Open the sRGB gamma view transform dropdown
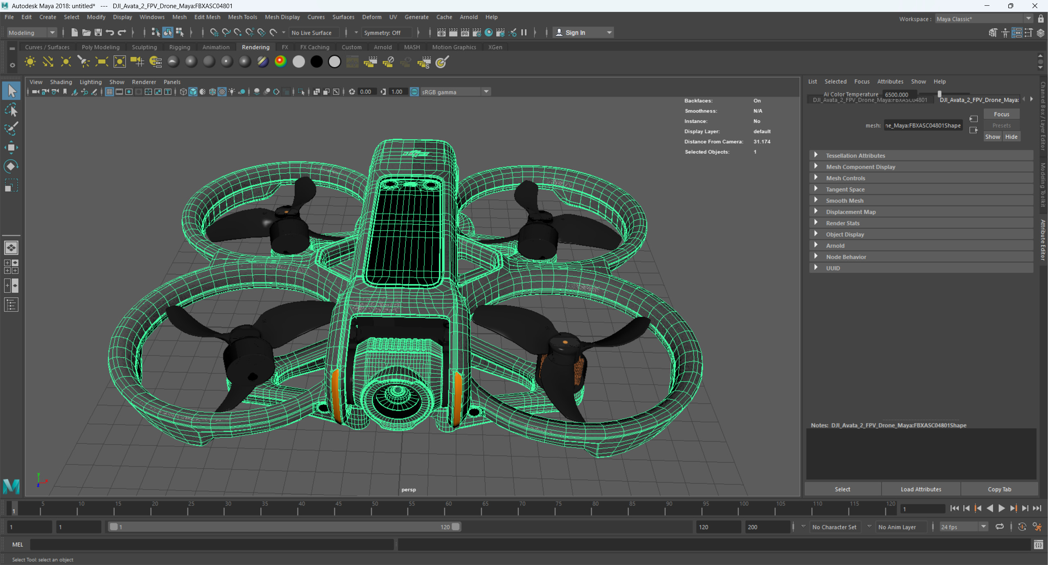Screen dimensions: 1048x565 click(455, 92)
